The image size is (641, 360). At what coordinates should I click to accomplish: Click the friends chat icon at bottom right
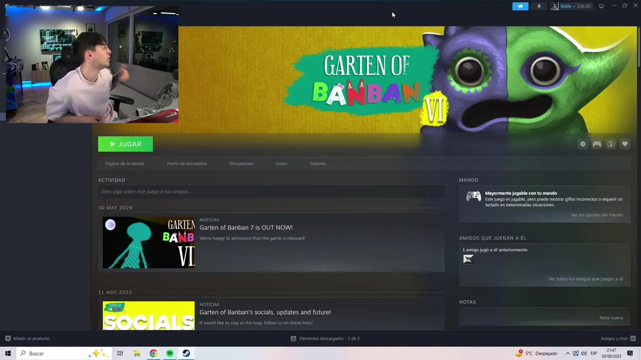click(633, 338)
